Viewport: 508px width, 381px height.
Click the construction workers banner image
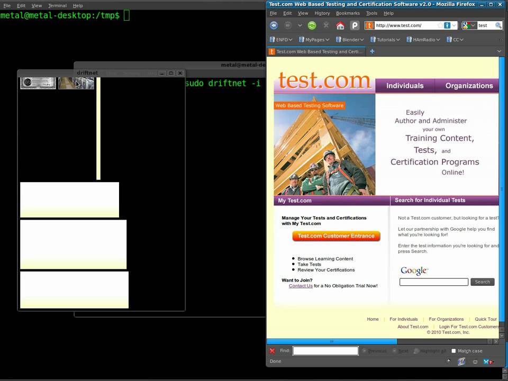click(x=324, y=144)
